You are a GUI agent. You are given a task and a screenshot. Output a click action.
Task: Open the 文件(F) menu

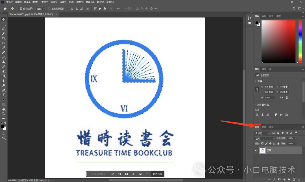[10, 2]
